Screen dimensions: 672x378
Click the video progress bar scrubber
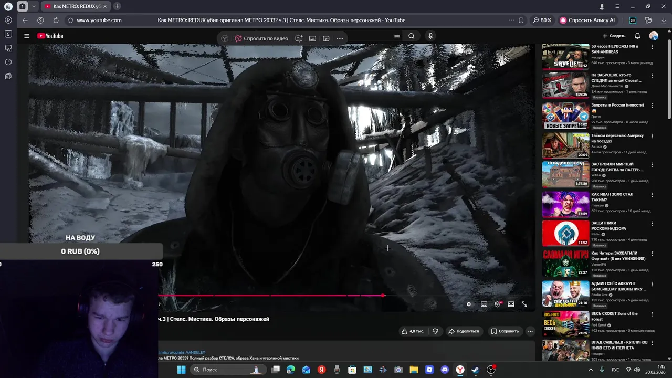coord(383,296)
